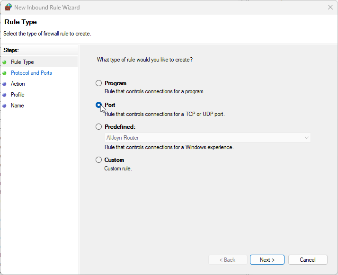338x275 pixels.
Task: Click the green bullet beside Rule Type
Action: [x=5, y=62]
